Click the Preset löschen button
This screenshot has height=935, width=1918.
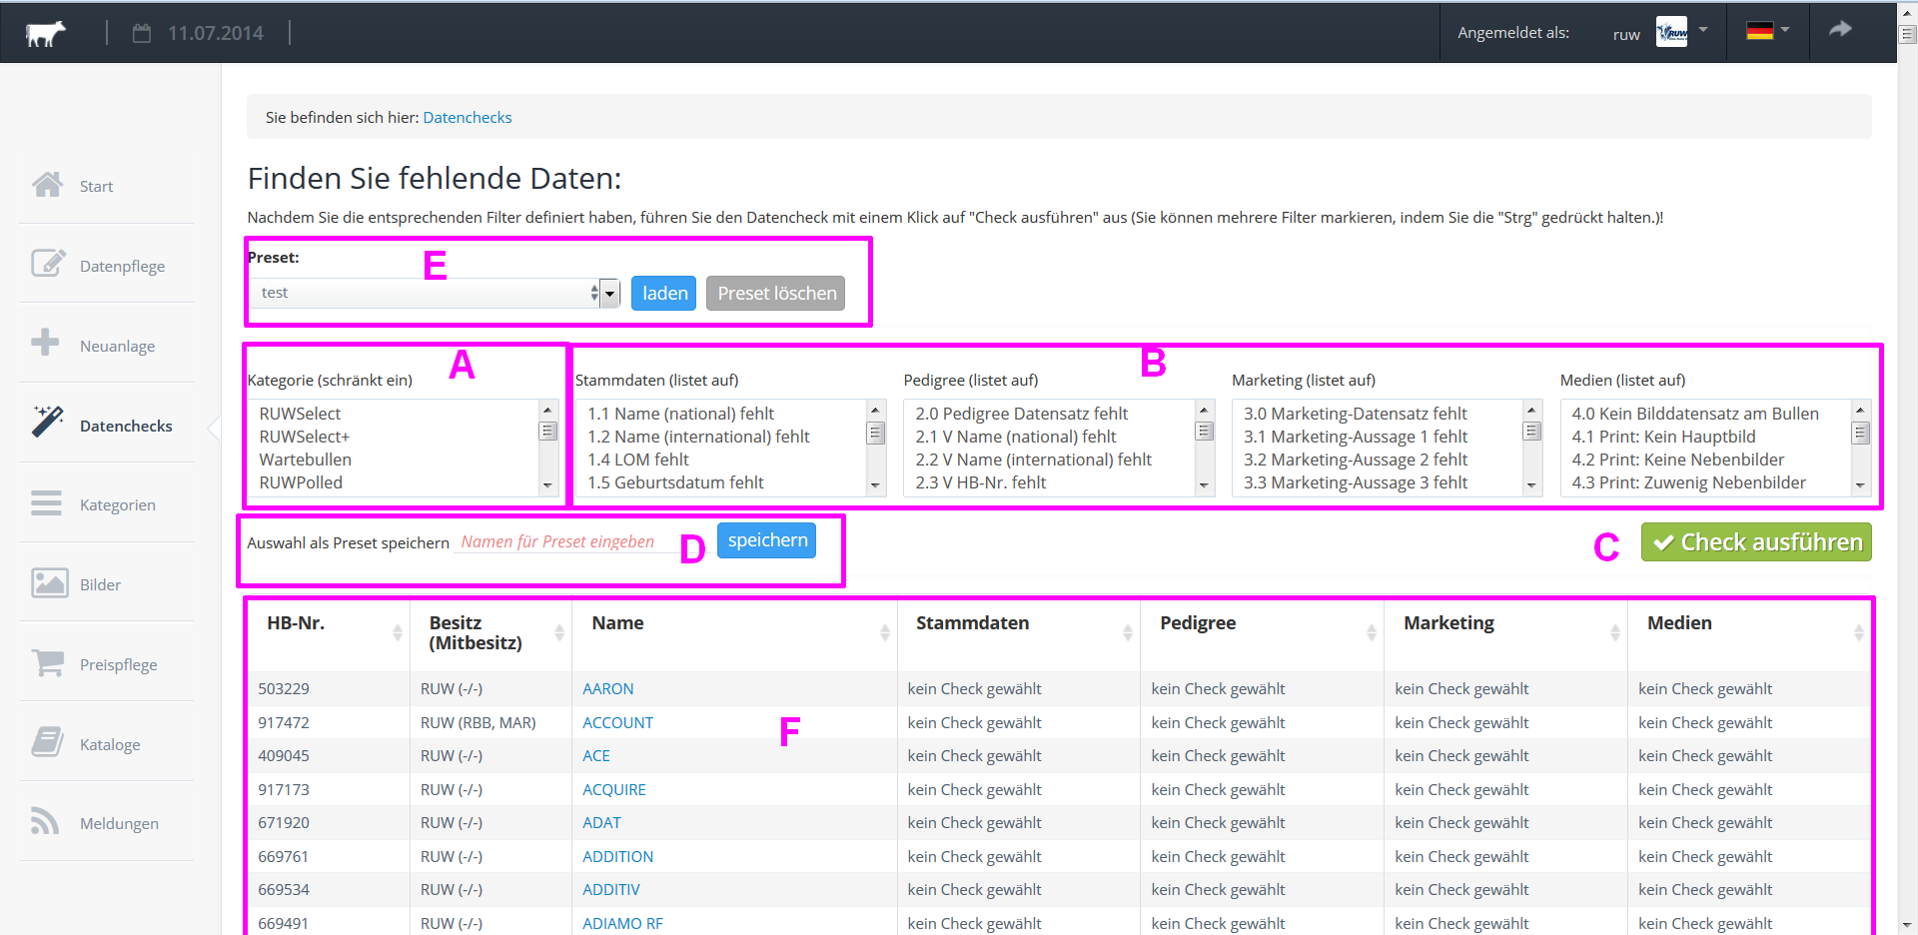[x=776, y=294]
